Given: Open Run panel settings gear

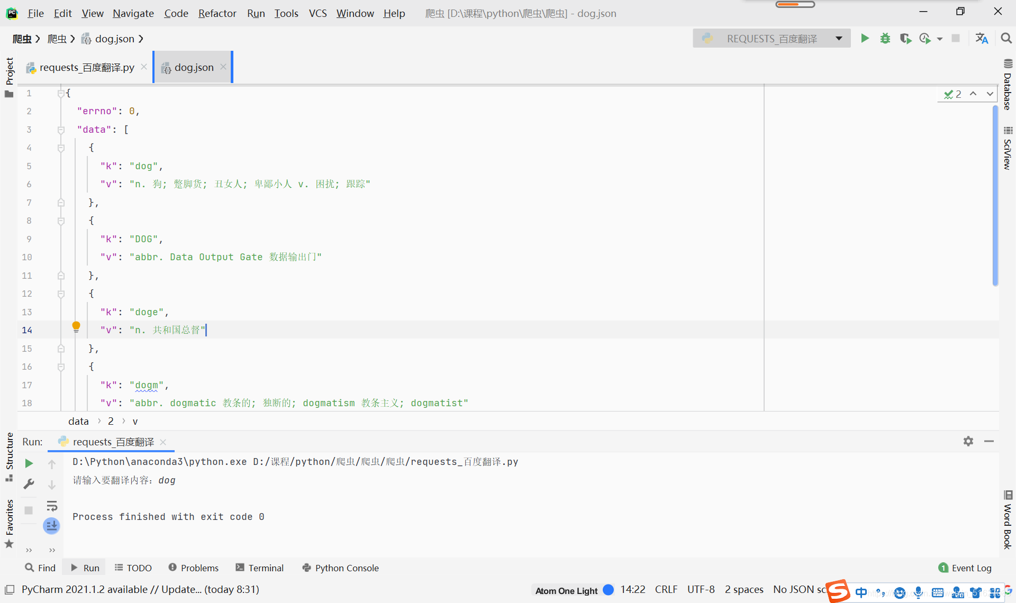Looking at the screenshot, I should (x=968, y=441).
